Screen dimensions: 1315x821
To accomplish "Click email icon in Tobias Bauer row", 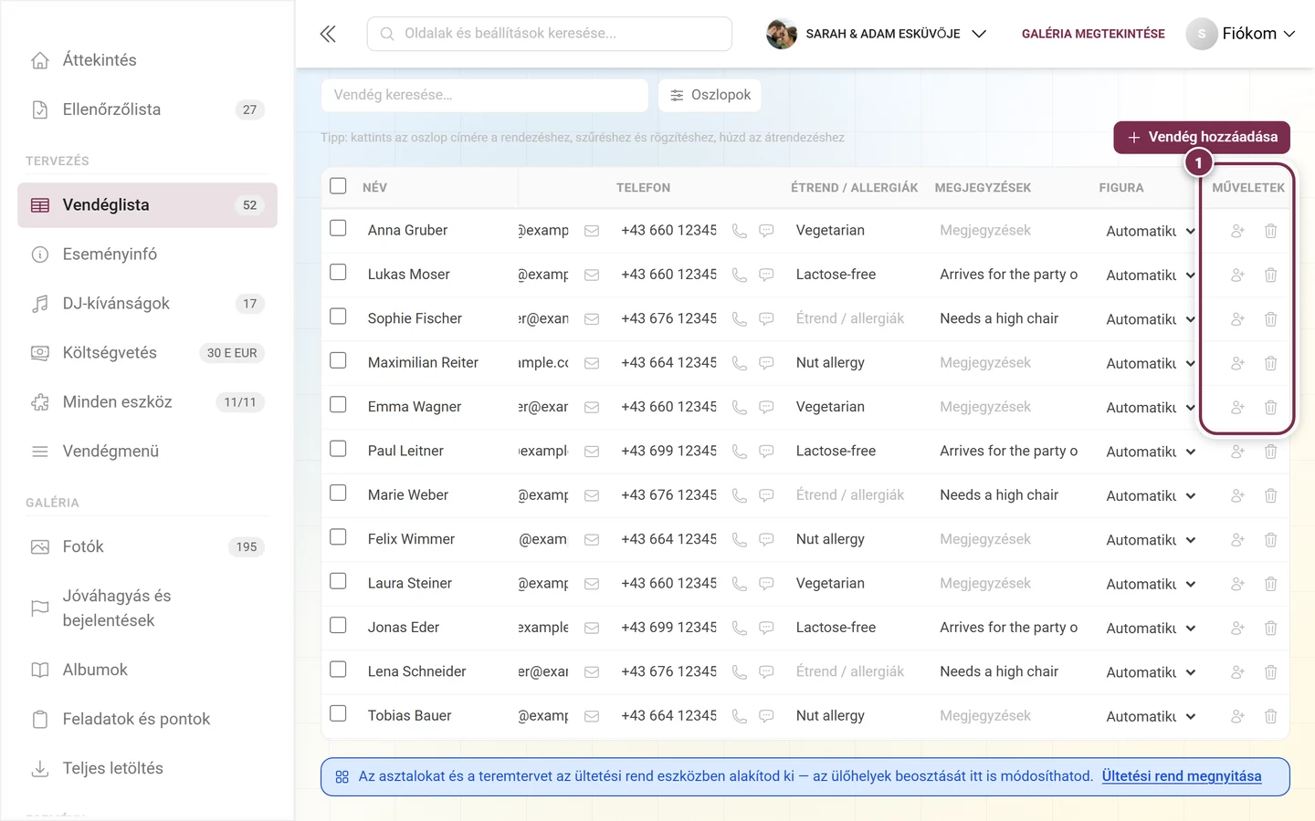I will [592, 716].
